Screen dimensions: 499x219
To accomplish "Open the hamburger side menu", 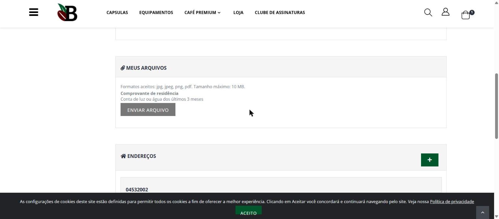I will [x=33, y=12].
